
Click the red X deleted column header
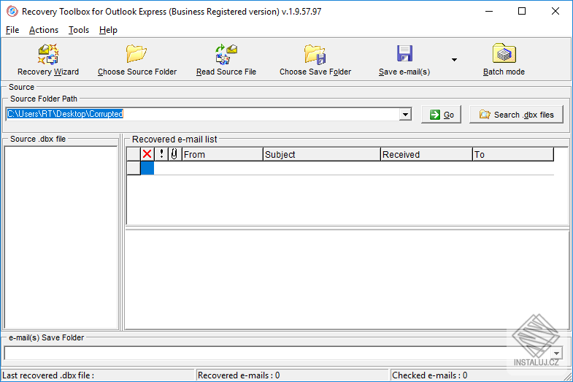(x=147, y=154)
